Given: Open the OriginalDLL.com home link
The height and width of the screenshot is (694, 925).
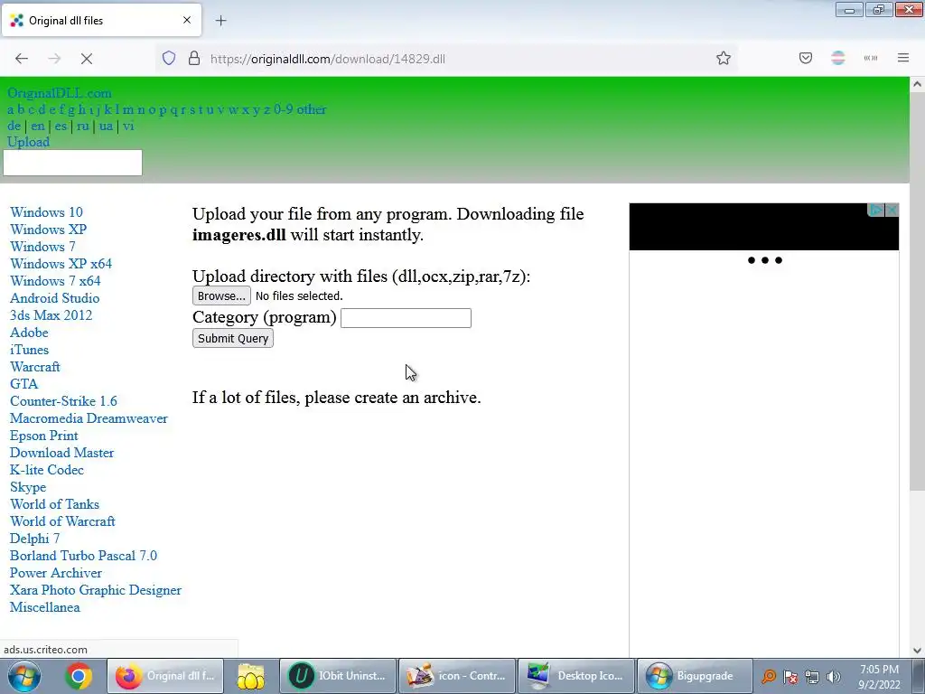Looking at the screenshot, I should pyautogui.click(x=59, y=93).
